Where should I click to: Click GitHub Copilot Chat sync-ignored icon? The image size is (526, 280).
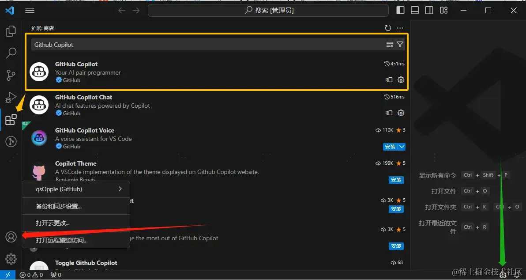coord(389,113)
